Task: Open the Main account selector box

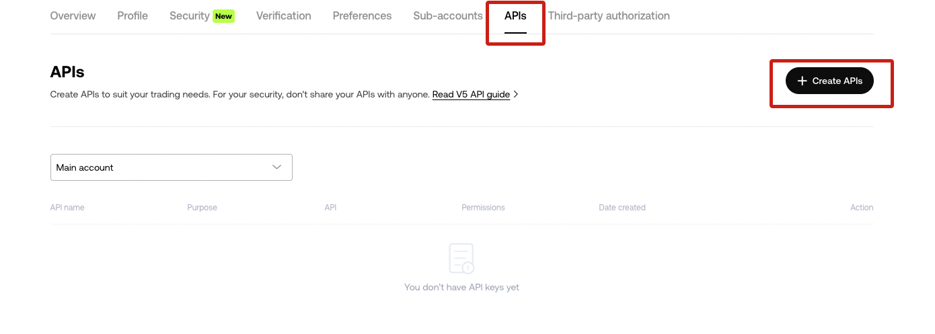Action: [x=172, y=167]
